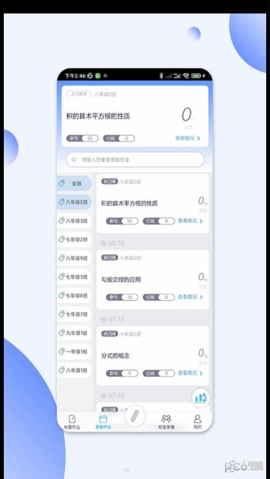Viewport: 270px width, 479px height.
Task: Open 查看概况 for 分式的概念
Action: pos(190,372)
